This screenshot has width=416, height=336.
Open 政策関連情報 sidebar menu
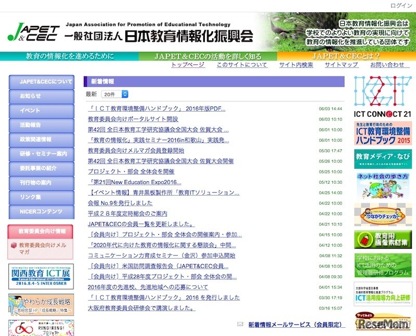tap(42, 140)
